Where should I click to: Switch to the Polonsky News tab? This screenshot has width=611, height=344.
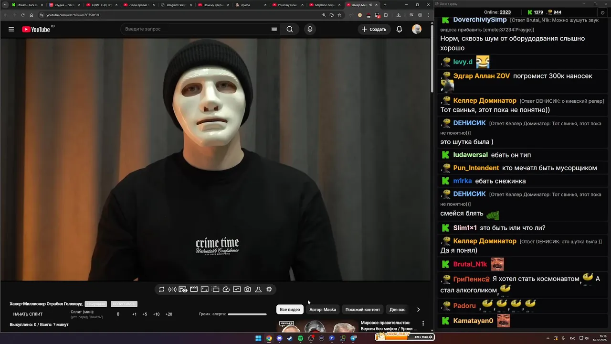pyautogui.click(x=288, y=5)
